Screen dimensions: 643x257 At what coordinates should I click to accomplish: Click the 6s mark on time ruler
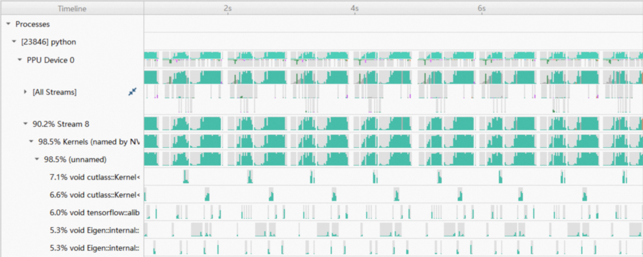482,8
